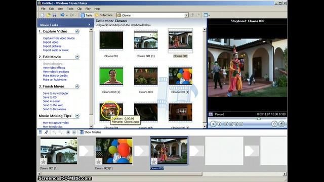Screen dimensions: 324x182
Task: Collapse the Edit Movie section
Action: 77,57
